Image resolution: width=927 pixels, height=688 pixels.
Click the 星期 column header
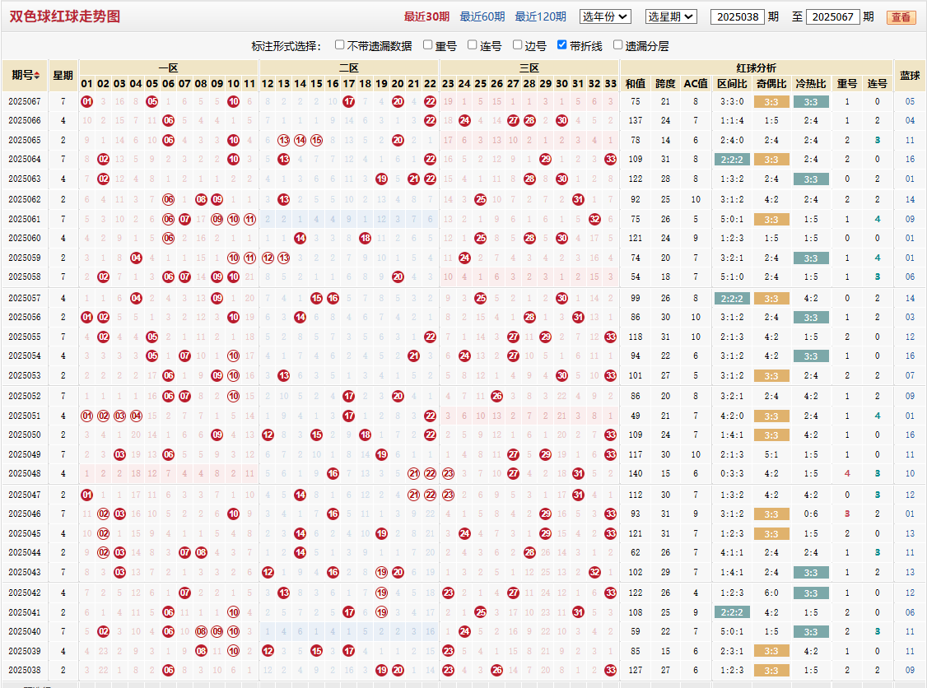[x=63, y=76]
